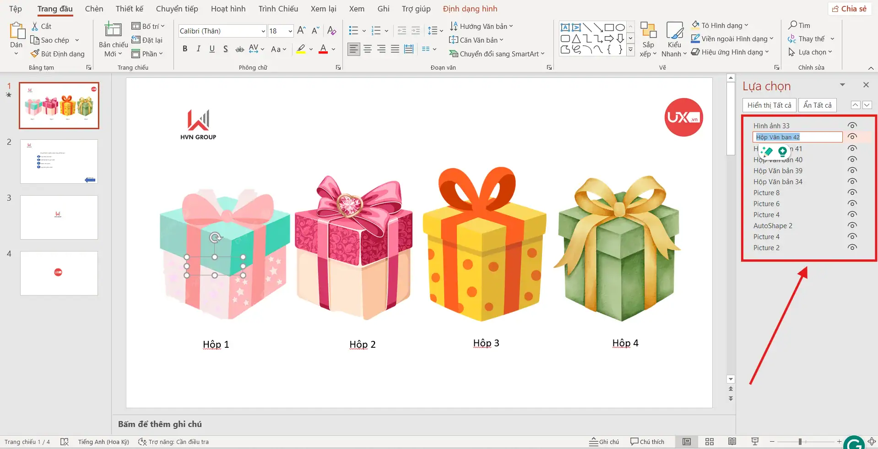The image size is (878, 449).
Task: Open the Calibri font dropdown
Action: click(x=262, y=31)
